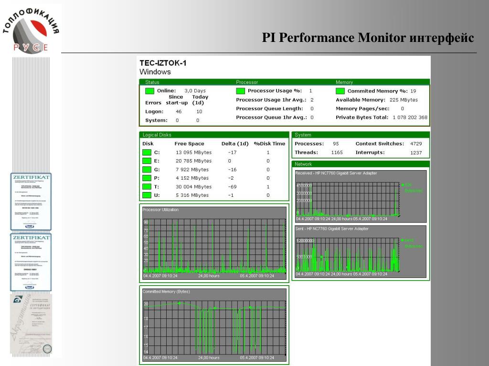This screenshot has height=366, width=489.
Task: Click the Processor Utilization graph
Action: point(214,243)
